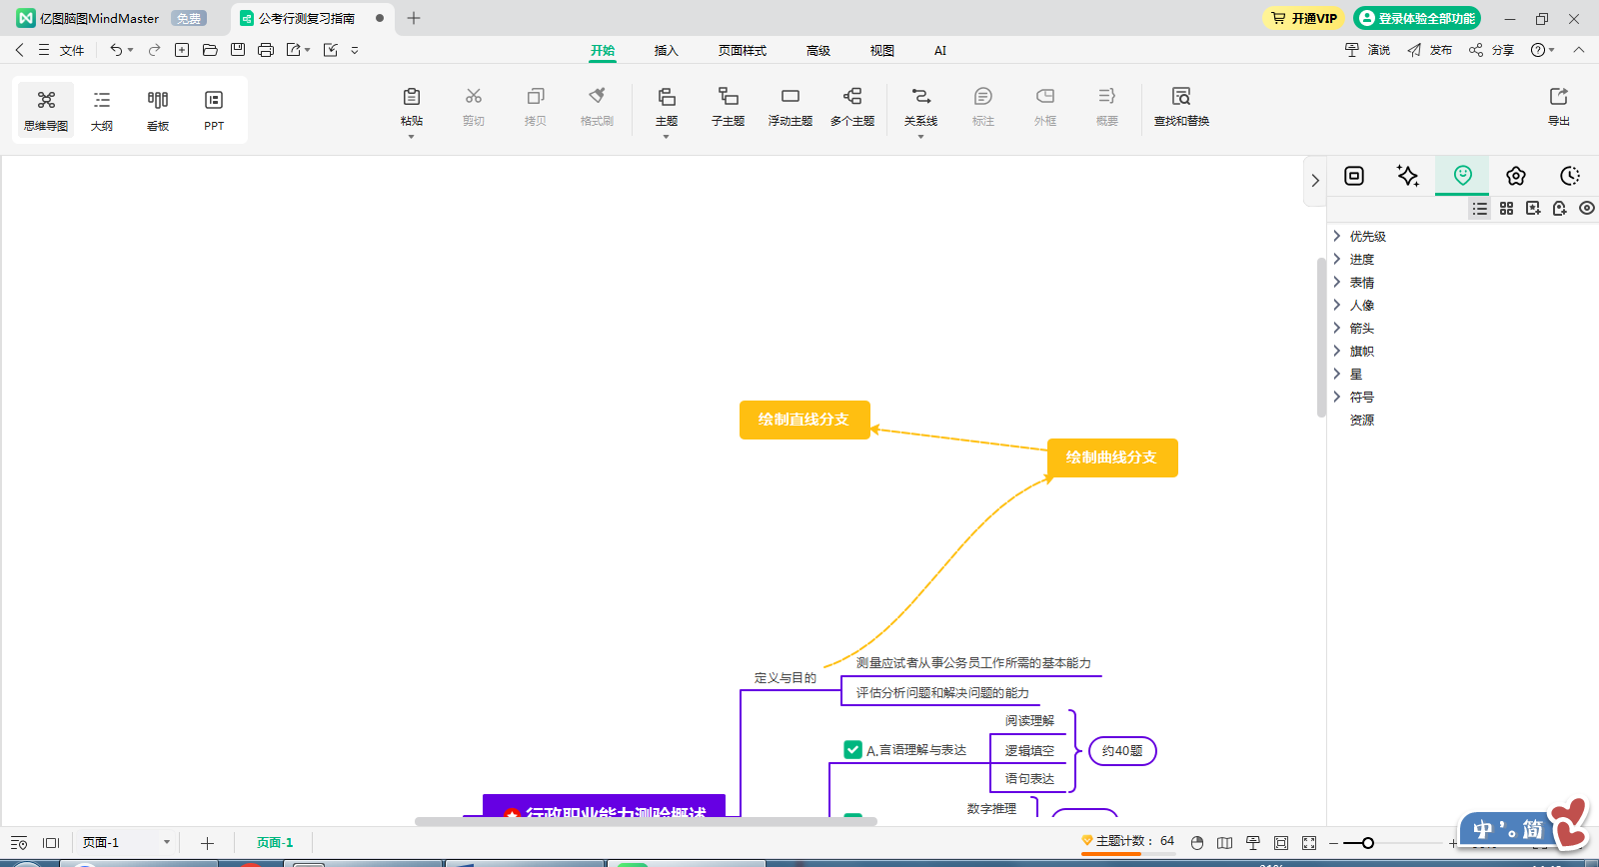Switch to 大纲 outline view
1599x867 pixels.
click(x=102, y=109)
